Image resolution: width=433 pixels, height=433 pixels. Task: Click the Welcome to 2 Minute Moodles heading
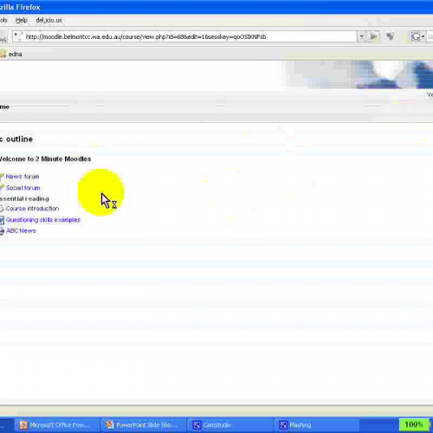[x=45, y=158]
